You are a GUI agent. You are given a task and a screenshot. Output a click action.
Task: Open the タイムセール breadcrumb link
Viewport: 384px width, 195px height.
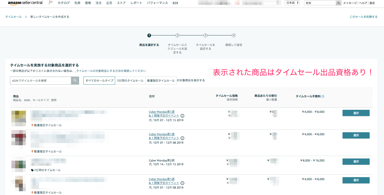pyautogui.click(x=13, y=16)
